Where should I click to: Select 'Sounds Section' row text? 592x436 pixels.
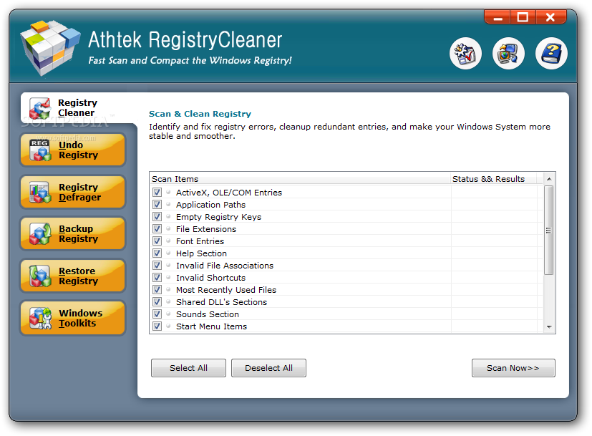pos(208,314)
